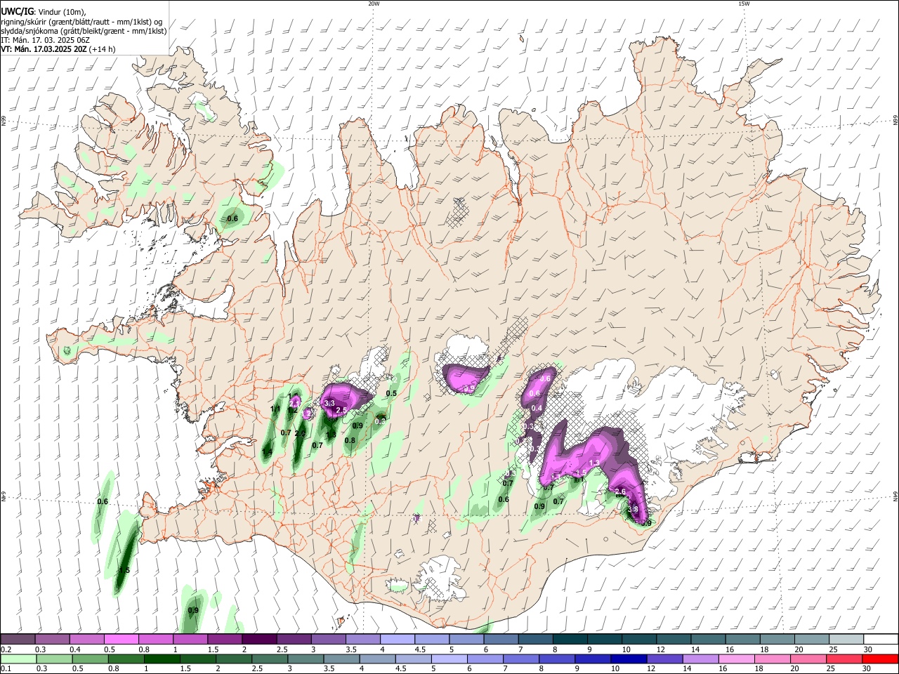The height and width of the screenshot is (674, 899).
Task: Select the darkest green 1 swatch in lower legend
Action: pyautogui.click(x=162, y=659)
